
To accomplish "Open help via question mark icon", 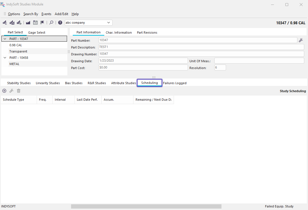I will 60,23.
